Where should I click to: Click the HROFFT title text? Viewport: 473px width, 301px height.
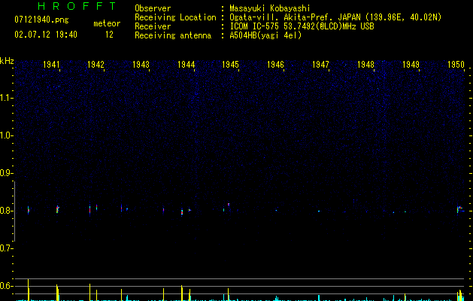[x=77, y=6]
